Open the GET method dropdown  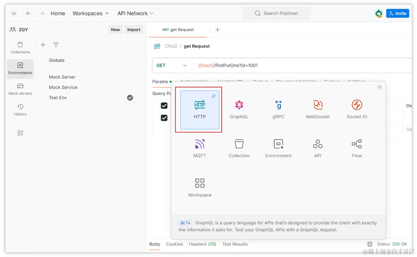click(172, 65)
